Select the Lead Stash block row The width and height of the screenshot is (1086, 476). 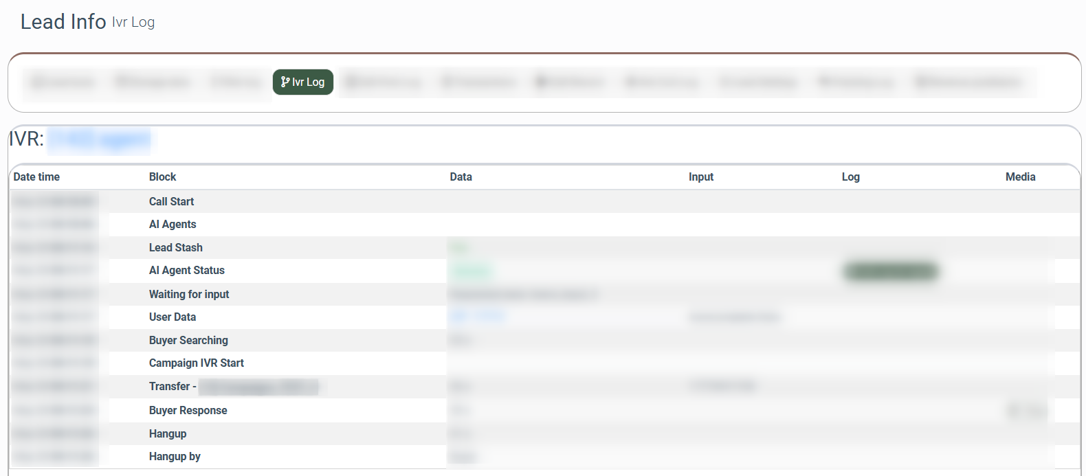(x=175, y=247)
